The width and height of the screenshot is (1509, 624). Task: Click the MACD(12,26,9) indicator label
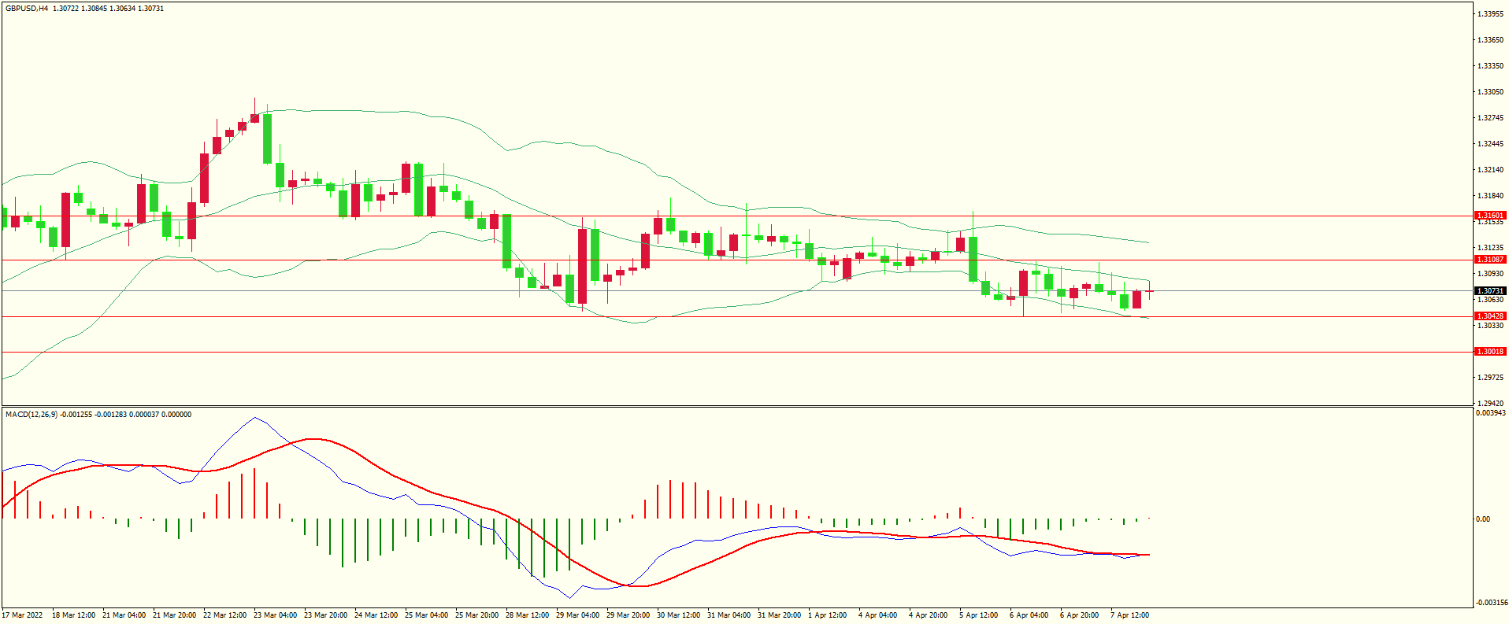pos(32,415)
